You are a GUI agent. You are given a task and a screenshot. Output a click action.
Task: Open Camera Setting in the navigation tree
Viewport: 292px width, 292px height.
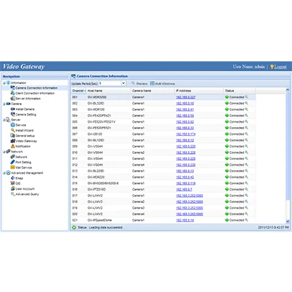coord(26,115)
